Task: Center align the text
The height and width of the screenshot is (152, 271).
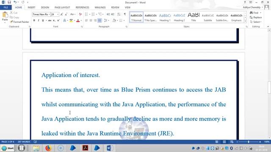Action: click(91, 21)
